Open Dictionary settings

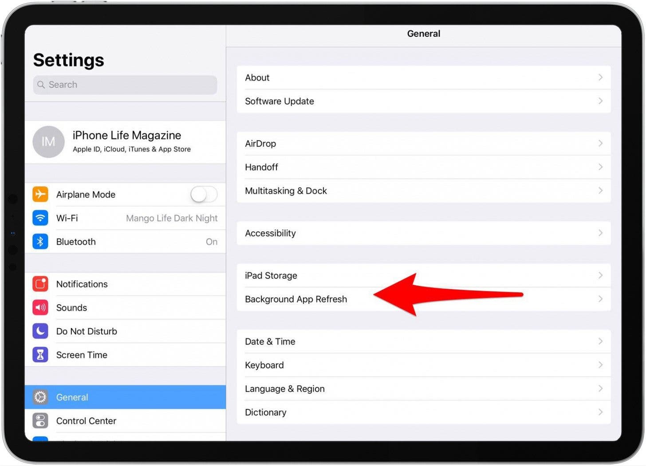(x=424, y=412)
